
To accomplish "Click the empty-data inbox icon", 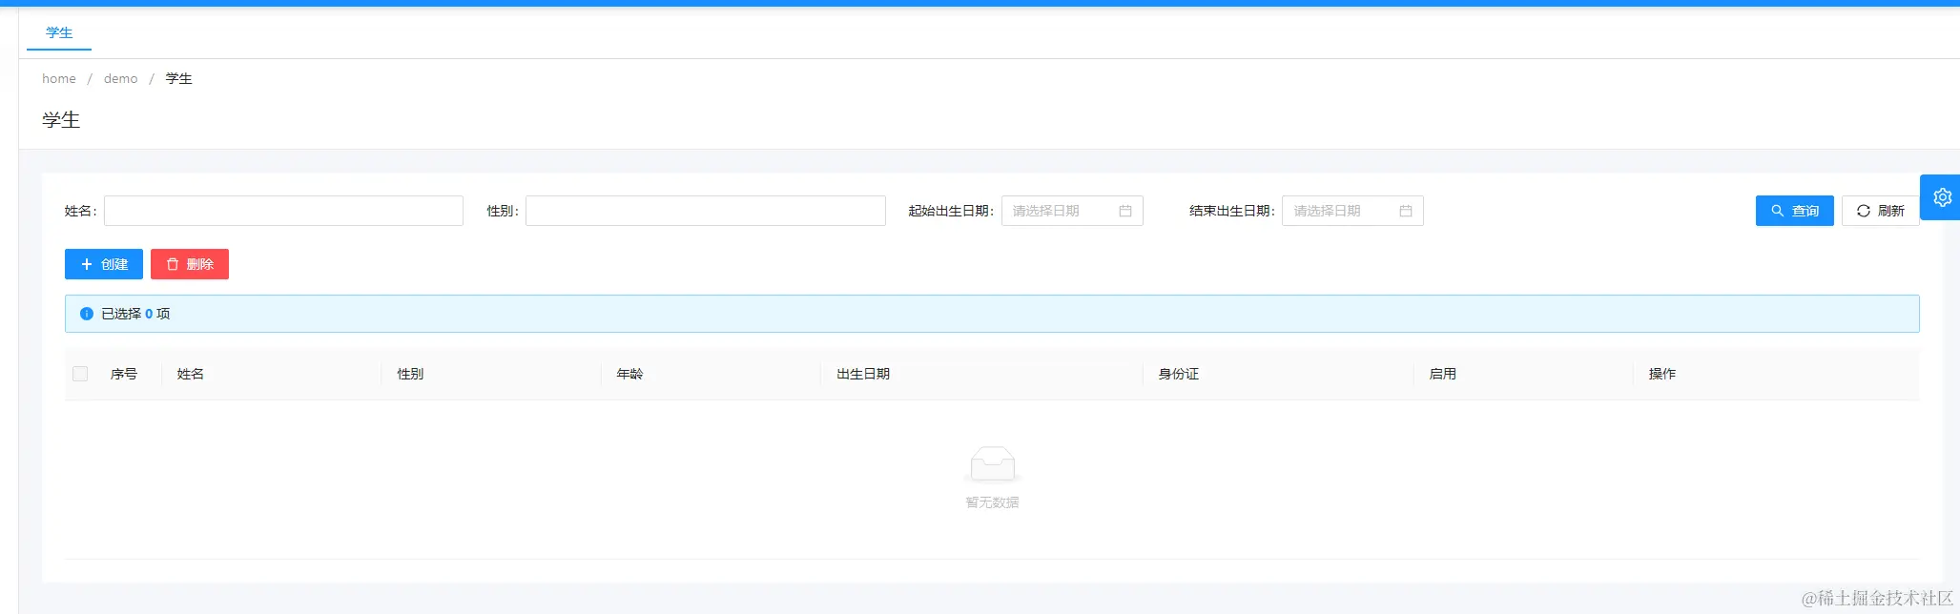I will 992,464.
